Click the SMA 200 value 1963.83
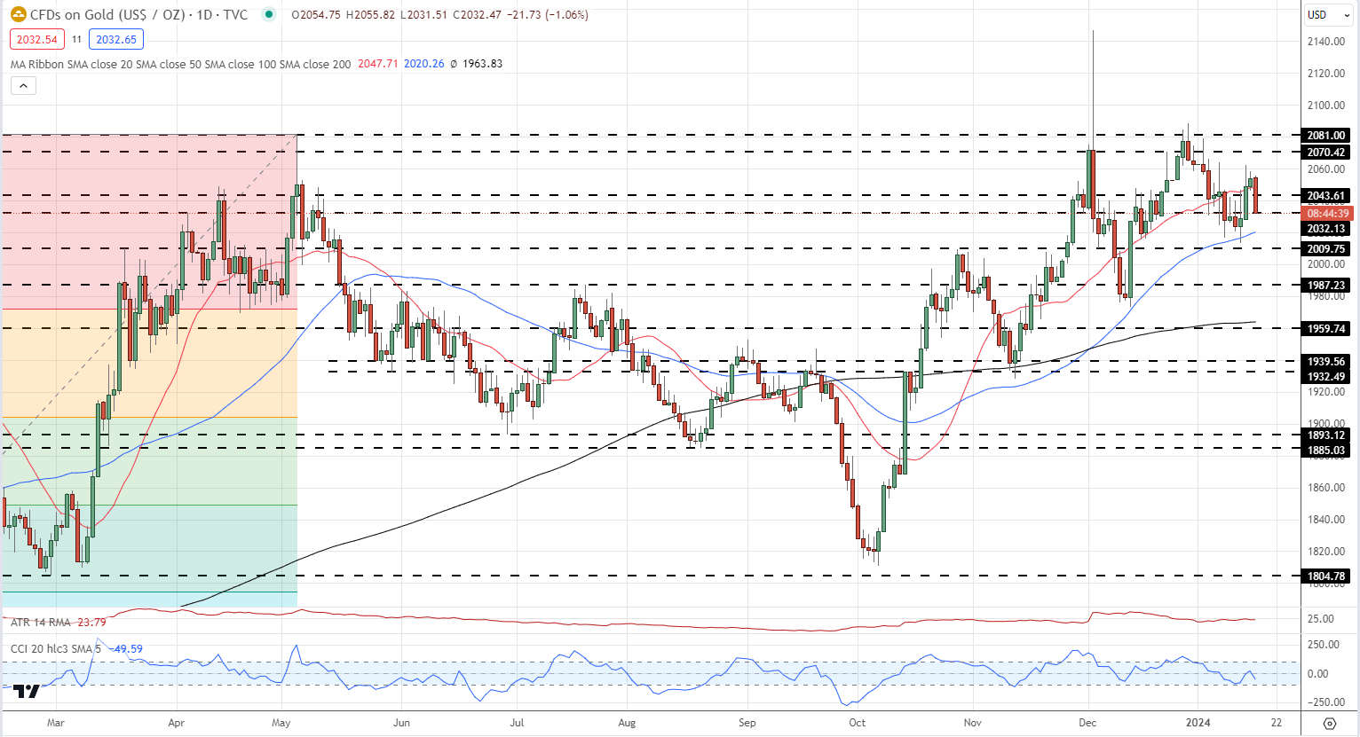Screen dimensions: 1360x737 click(483, 64)
